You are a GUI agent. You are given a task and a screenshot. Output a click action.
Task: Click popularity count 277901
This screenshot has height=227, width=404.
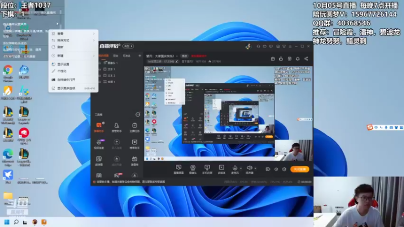(x=215, y=62)
